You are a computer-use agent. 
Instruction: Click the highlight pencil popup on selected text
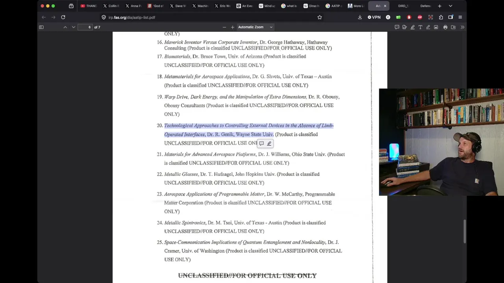tap(269, 143)
